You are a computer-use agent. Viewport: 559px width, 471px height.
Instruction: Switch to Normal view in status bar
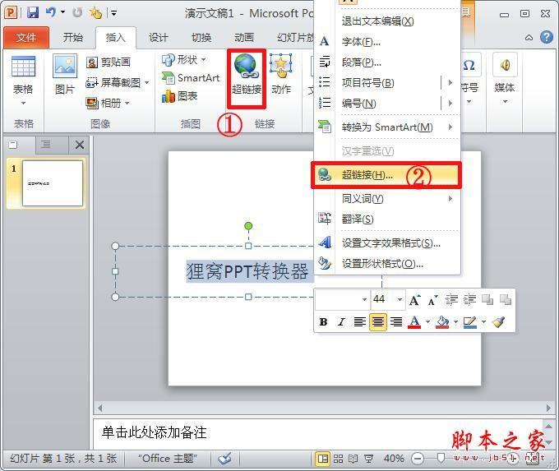tap(323, 459)
